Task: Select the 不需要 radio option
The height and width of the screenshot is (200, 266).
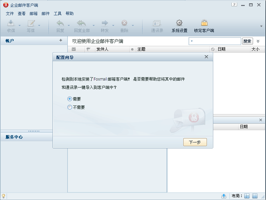Action: (69, 107)
